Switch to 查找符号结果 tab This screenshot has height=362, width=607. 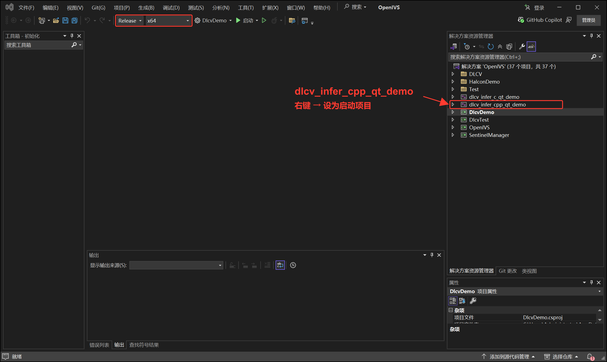pos(144,345)
